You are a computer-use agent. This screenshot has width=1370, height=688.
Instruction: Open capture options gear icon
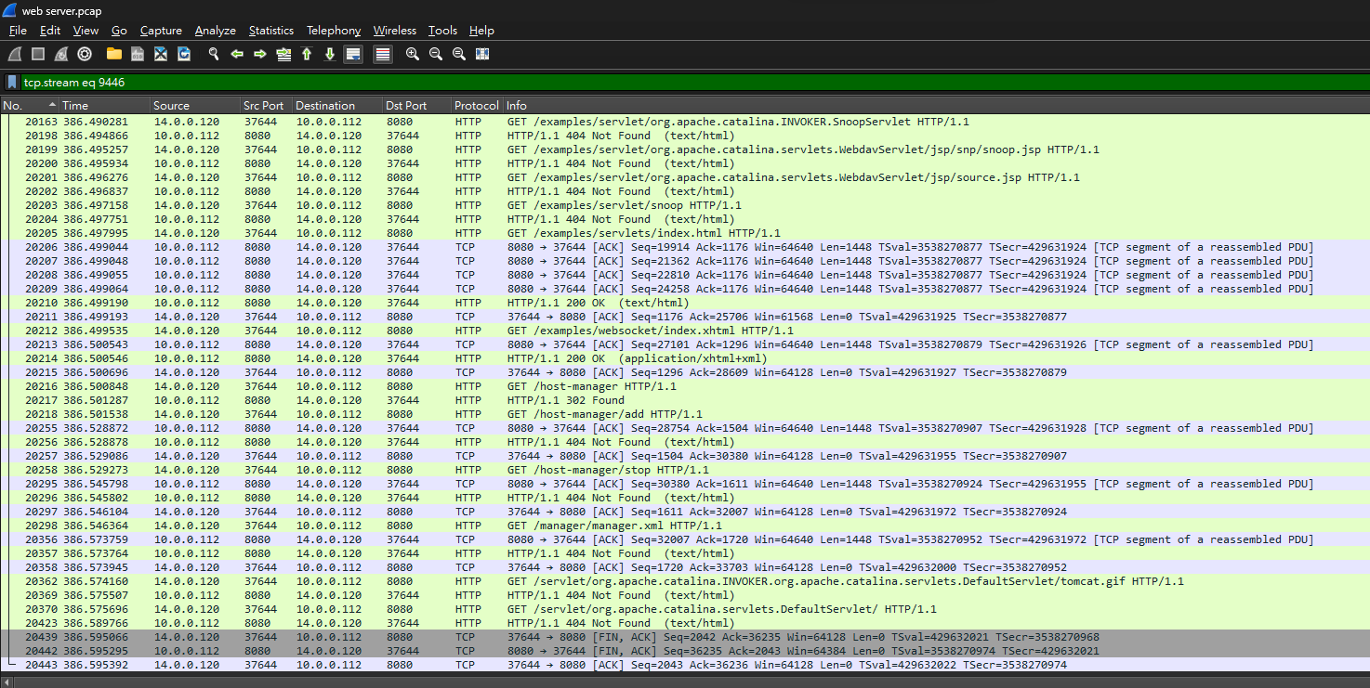click(x=85, y=55)
